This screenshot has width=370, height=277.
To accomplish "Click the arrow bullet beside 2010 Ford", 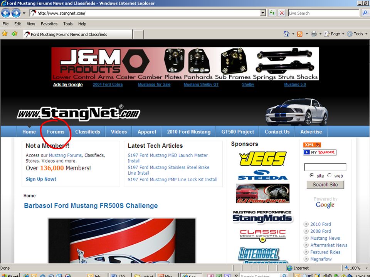I will pos(306,224).
